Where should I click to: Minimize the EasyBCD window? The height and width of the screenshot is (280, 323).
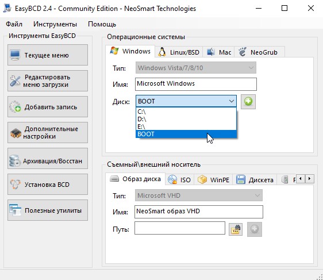259,9
